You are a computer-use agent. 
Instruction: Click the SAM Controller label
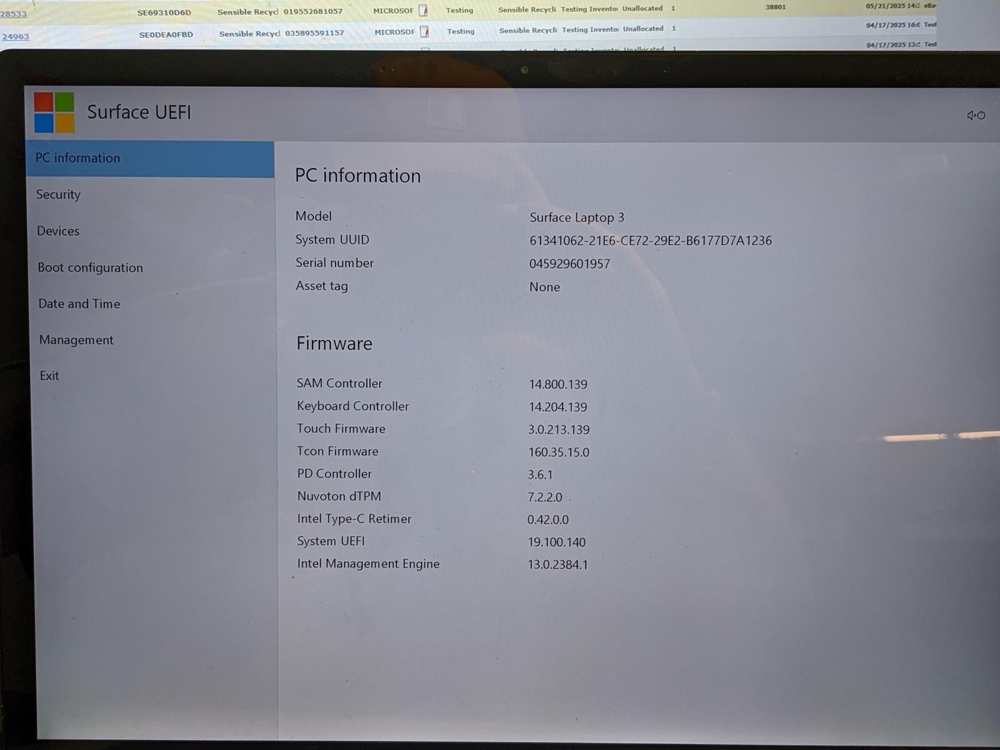pos(339,383)
